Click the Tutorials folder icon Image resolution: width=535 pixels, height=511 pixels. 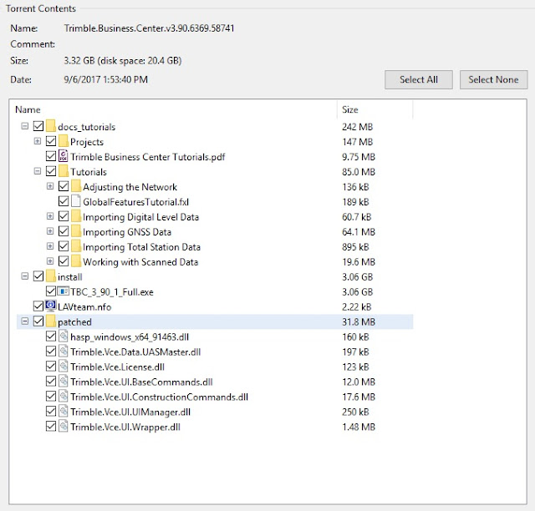[x=64, y=171]
